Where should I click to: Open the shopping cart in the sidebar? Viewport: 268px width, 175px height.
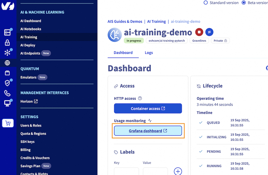[8, 123]
